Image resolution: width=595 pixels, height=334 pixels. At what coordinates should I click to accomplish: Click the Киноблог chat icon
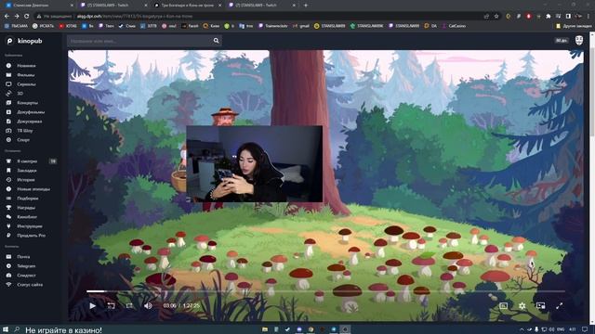tap(8, 216)
